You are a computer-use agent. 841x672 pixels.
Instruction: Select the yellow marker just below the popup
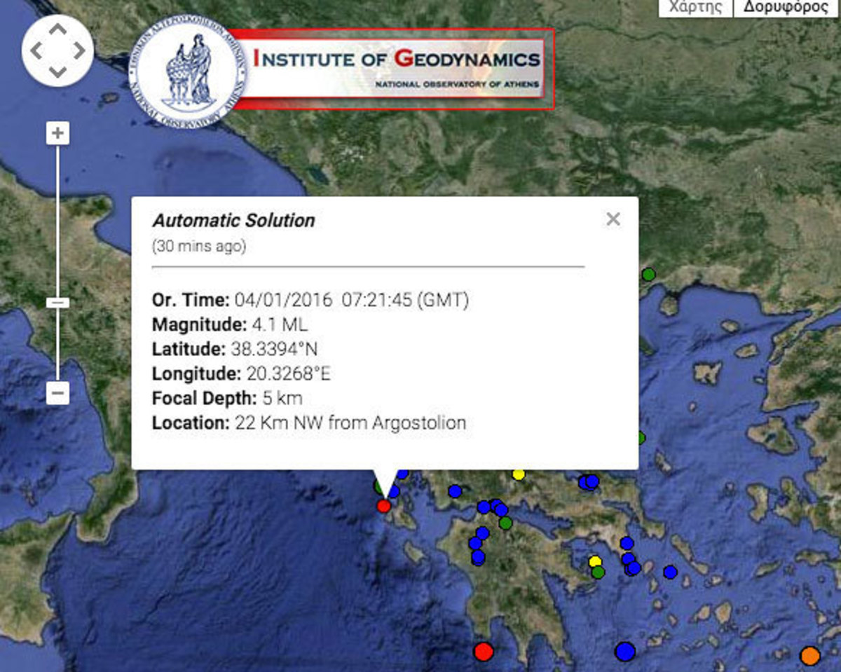pyautogui.click(x=519, y=474)
